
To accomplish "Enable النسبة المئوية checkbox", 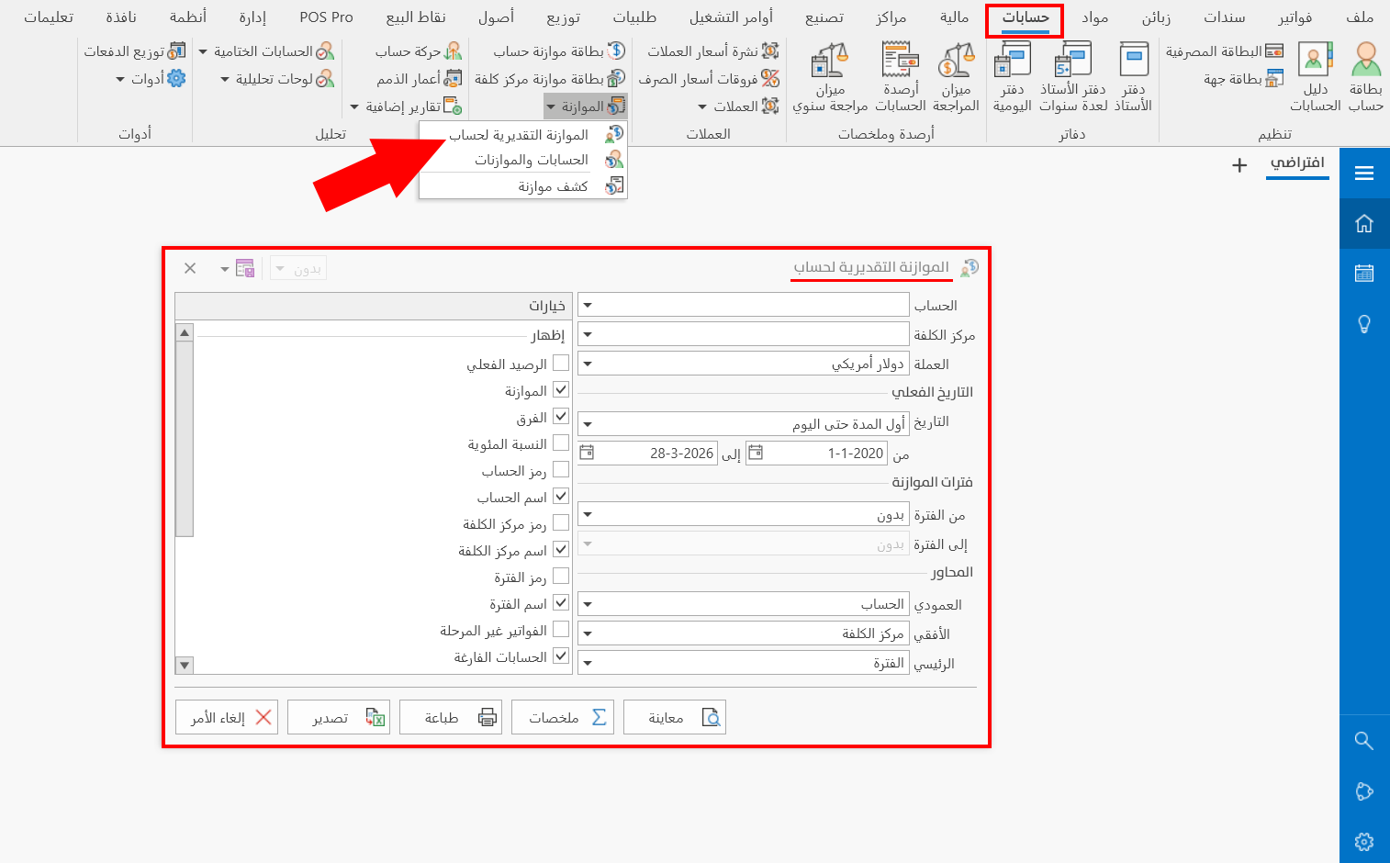I will 561,443.
